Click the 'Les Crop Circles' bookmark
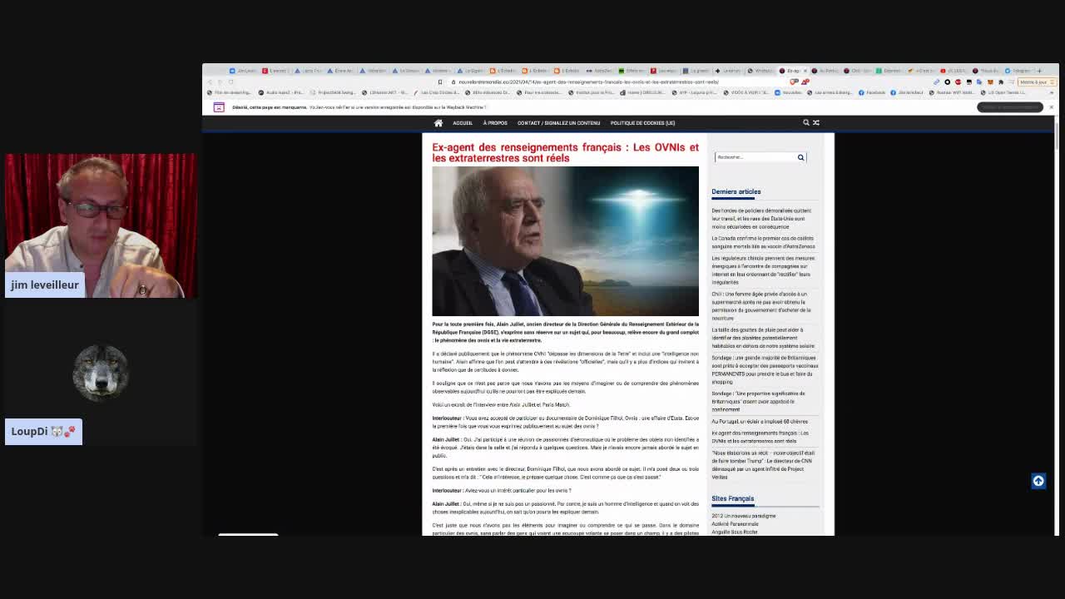 435,92
